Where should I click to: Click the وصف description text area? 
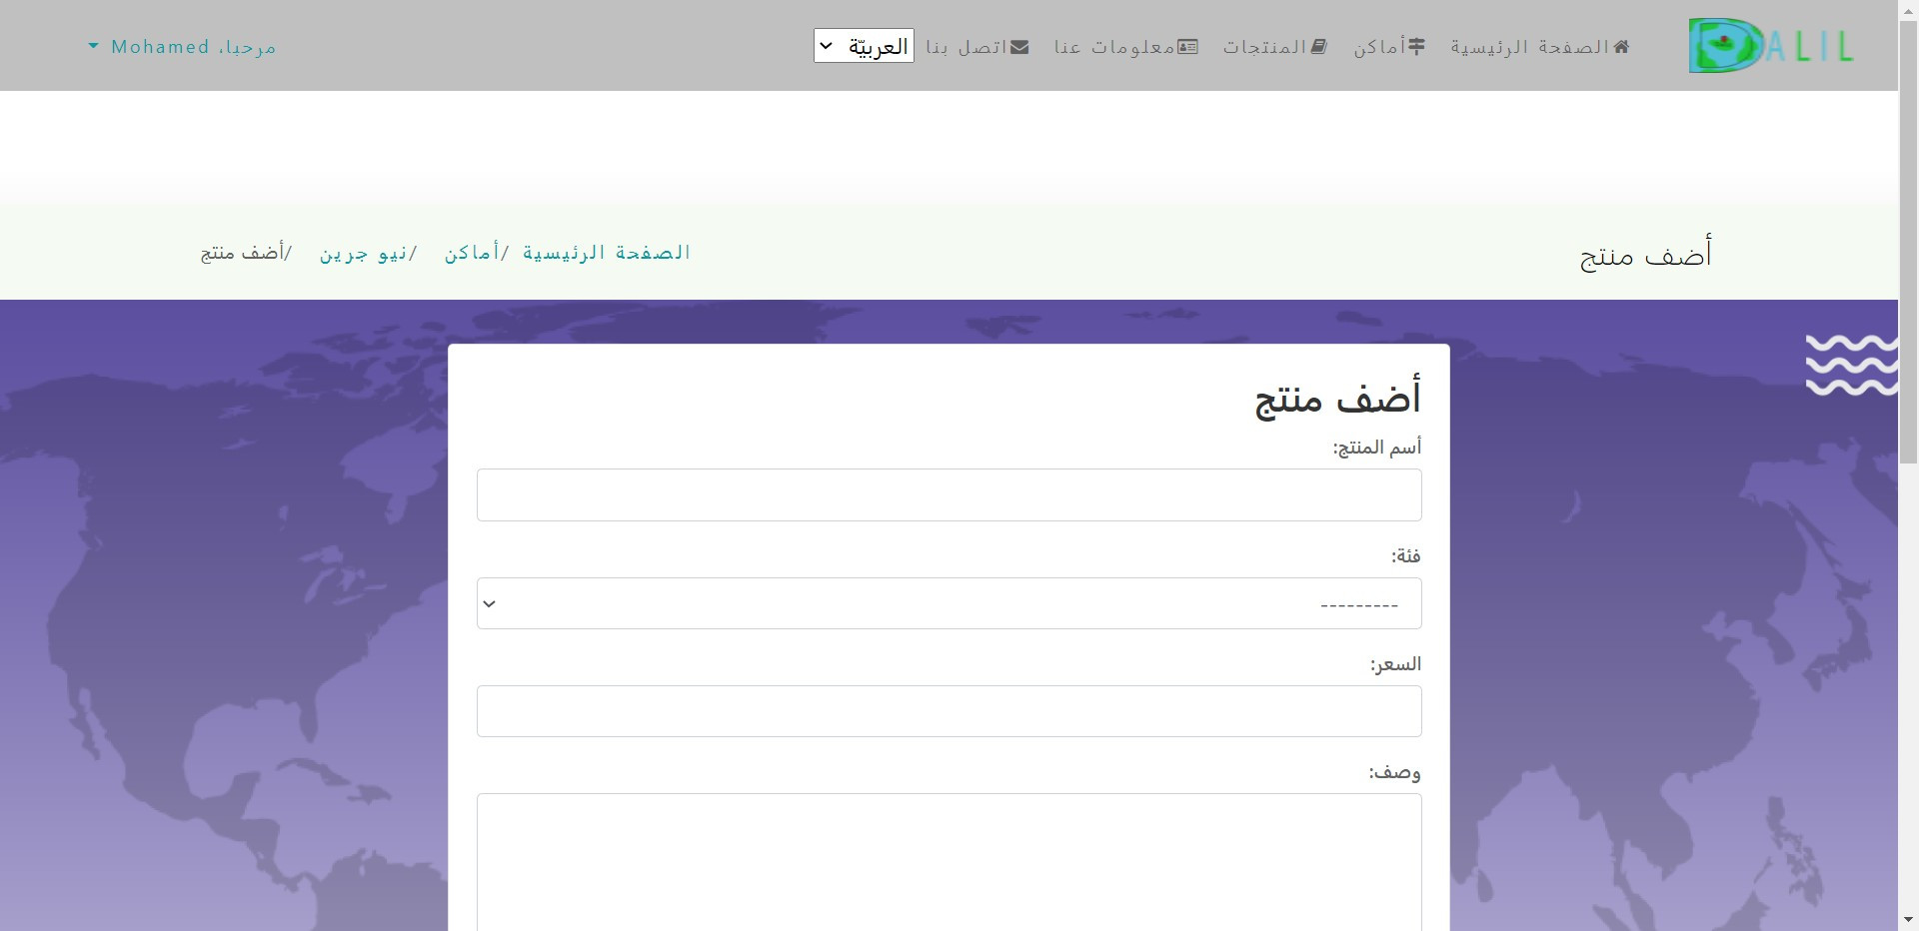pyautogui.click(x=948, y=861)
